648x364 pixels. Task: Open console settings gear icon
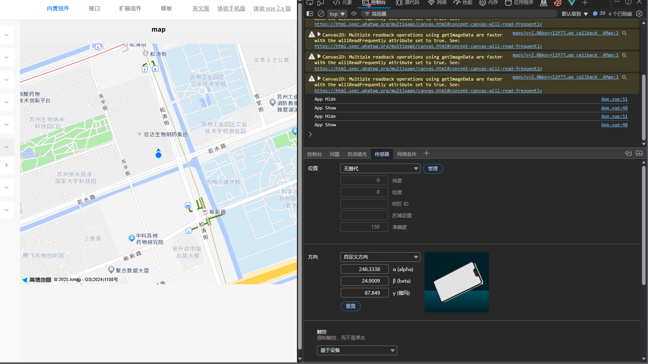coord(639,14)
